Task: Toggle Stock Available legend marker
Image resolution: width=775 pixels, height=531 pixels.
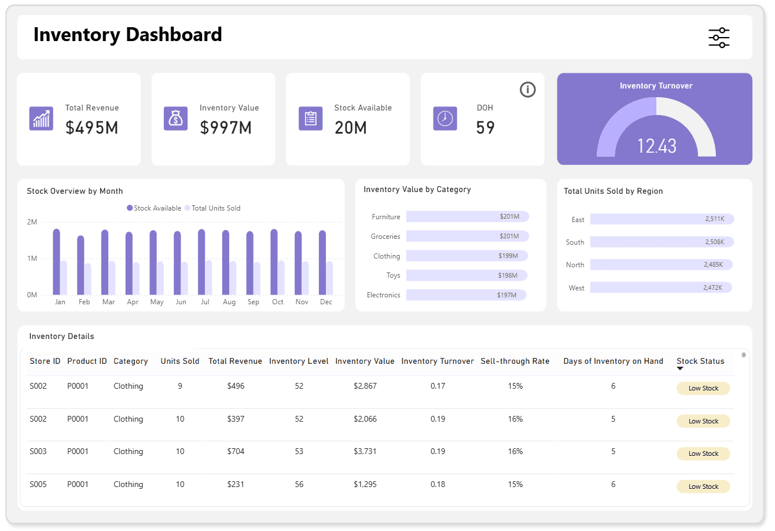Action: (130, 208)
